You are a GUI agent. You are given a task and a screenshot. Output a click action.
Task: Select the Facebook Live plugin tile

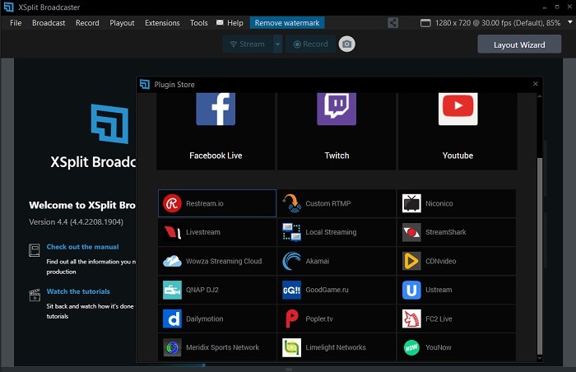[x=216, y=131]
